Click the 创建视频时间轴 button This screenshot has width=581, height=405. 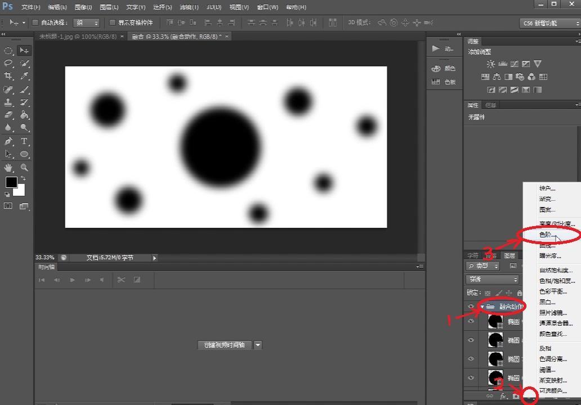pyautogui.click(x=224, y=345)
